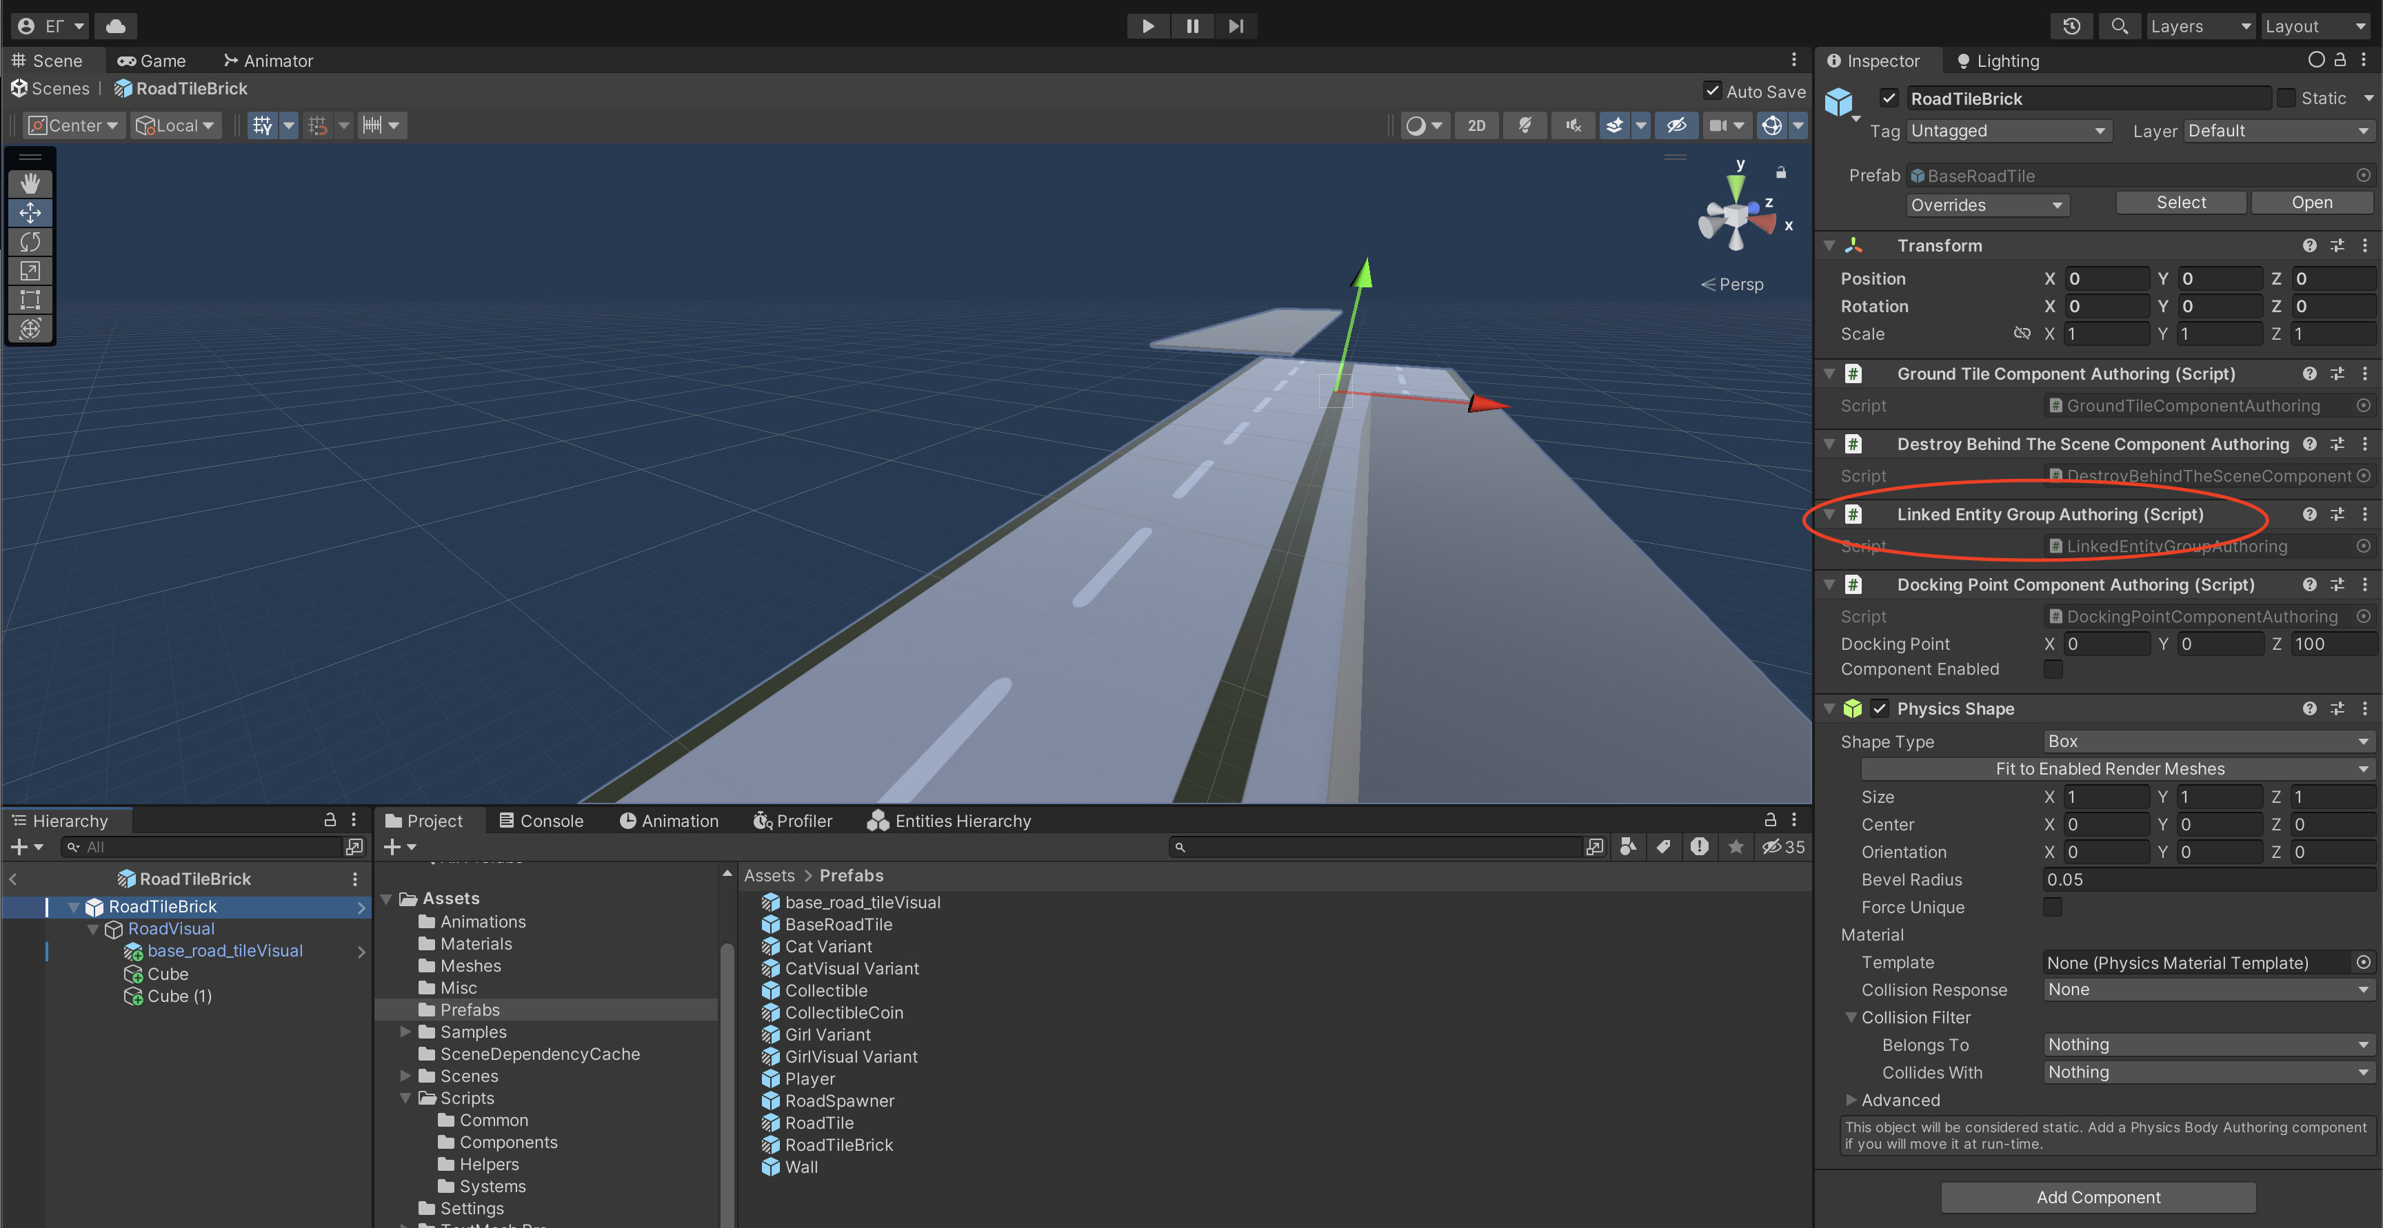Collapse the Transform component

point(1829,245)
